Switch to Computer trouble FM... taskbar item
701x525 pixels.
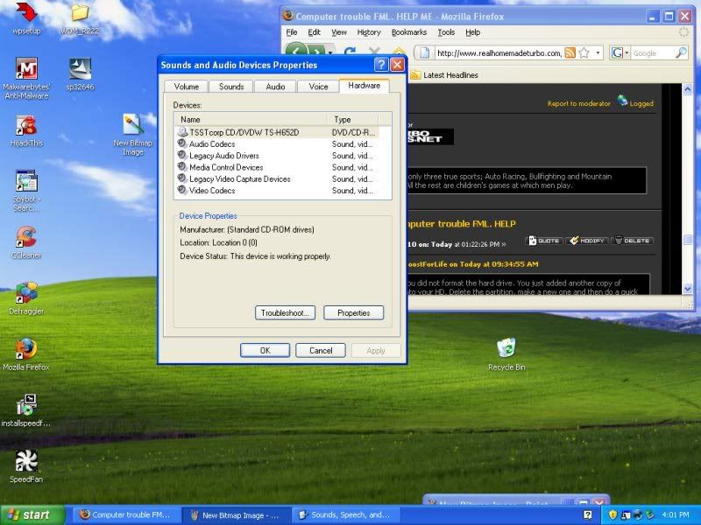[125, 514]
